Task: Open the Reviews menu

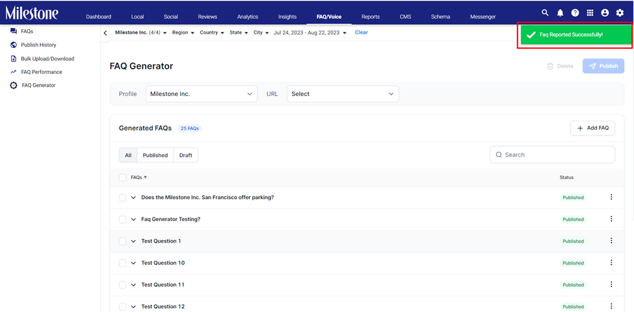Action: pyautogui.click(x=207, y=17)
